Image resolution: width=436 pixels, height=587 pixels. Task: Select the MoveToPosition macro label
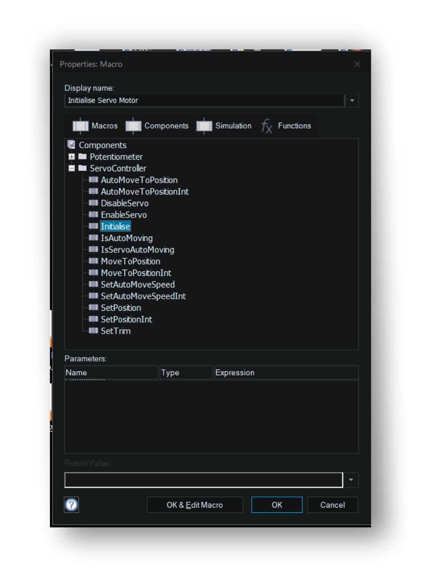[x=130, y=261]
